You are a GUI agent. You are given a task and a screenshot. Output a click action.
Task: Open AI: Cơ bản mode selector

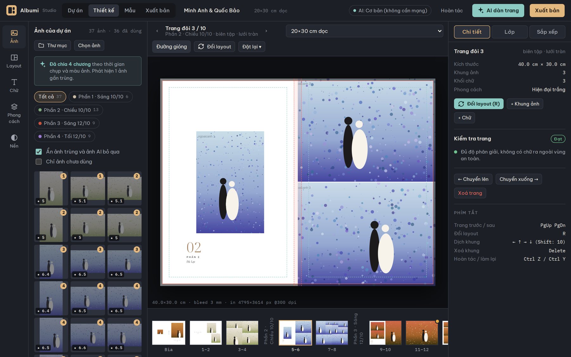point(390,10)
